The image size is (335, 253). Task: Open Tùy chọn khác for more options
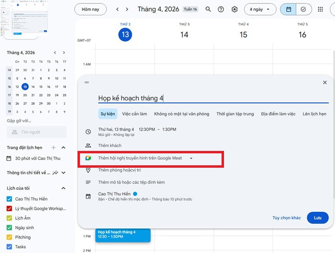(287, 218)
